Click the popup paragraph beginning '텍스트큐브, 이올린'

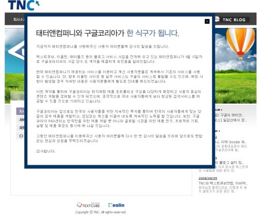[119, 59]
